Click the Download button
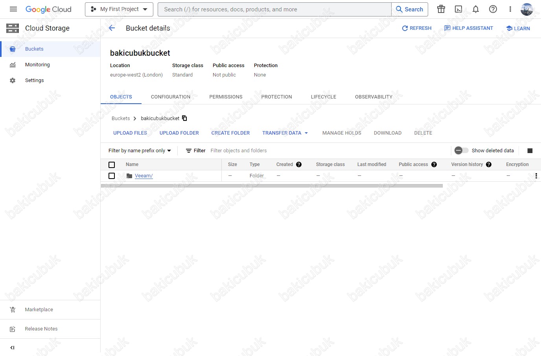The height and width of the screenshot is (356, 541). 388,133
